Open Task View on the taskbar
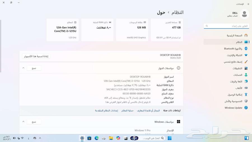The width and height of the screenshot is (252, 142). click(126, 138)
